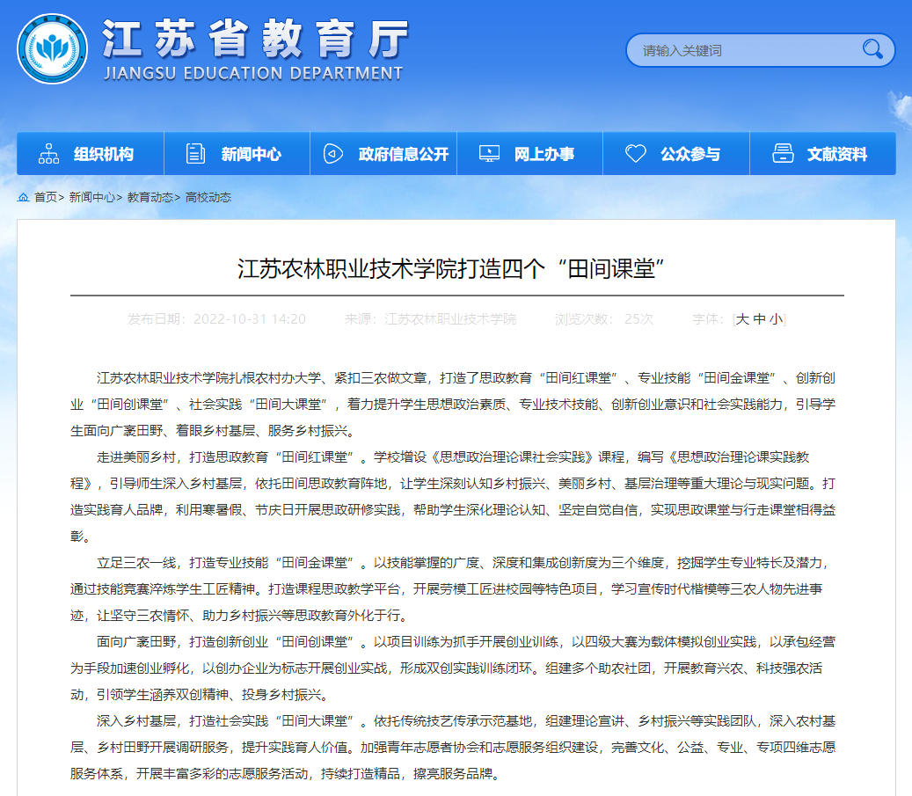Set font size to 小

pos(775,319)
